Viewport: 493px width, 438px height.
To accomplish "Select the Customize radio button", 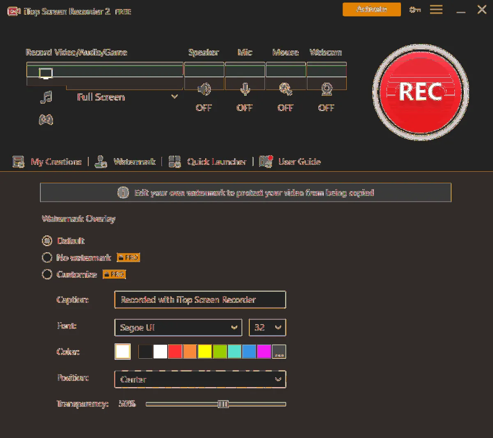I will pyautogui.click(x=47, y=274).
